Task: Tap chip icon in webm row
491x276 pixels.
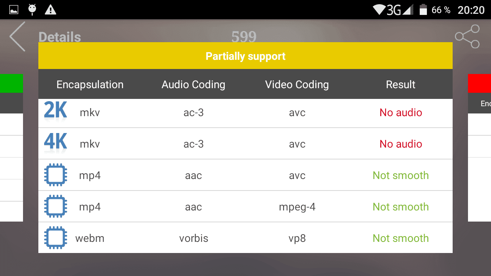Action: tap(56, 238)
